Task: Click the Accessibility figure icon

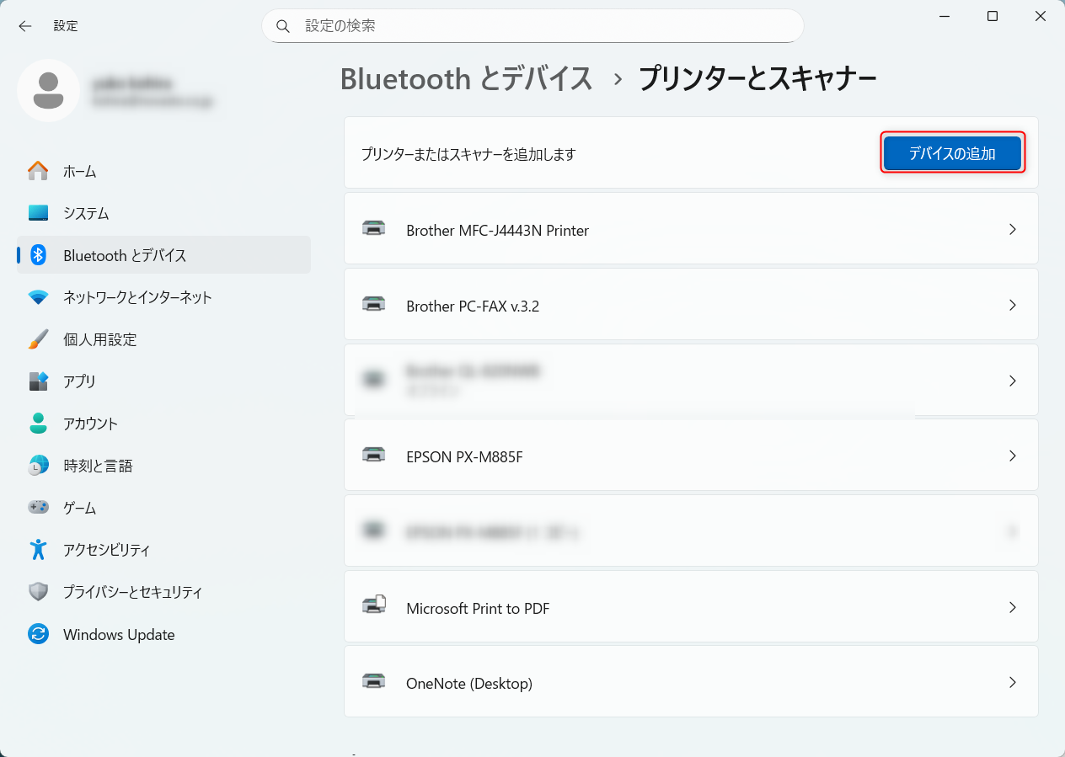Action: [38, 550]
